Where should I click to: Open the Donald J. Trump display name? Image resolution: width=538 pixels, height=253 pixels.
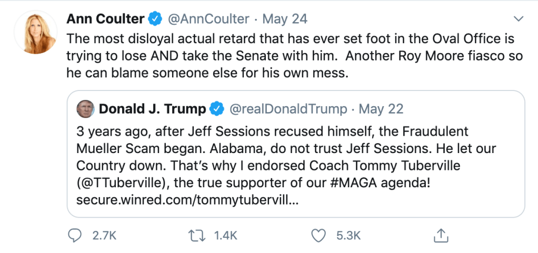(153, 109)
